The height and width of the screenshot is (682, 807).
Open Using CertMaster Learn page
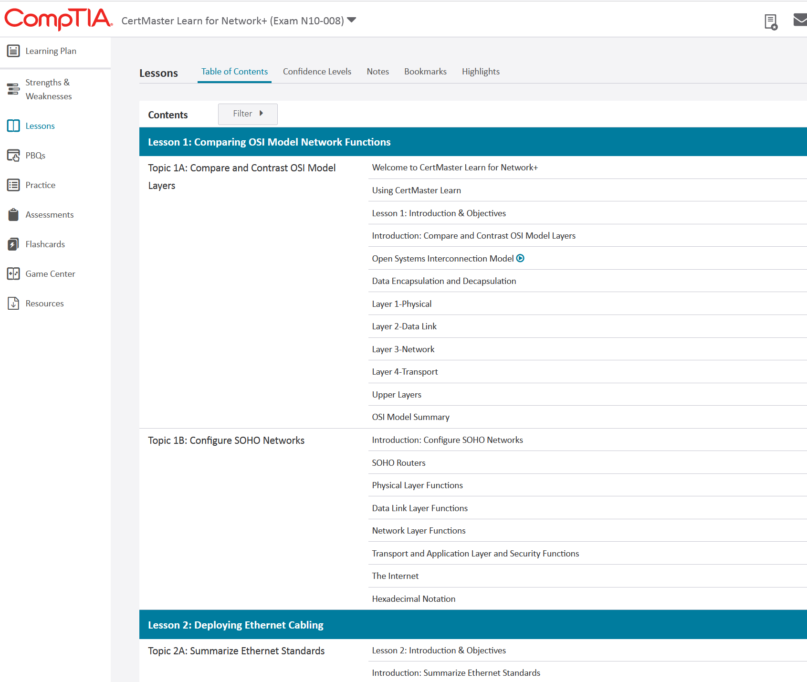point(416,190)
